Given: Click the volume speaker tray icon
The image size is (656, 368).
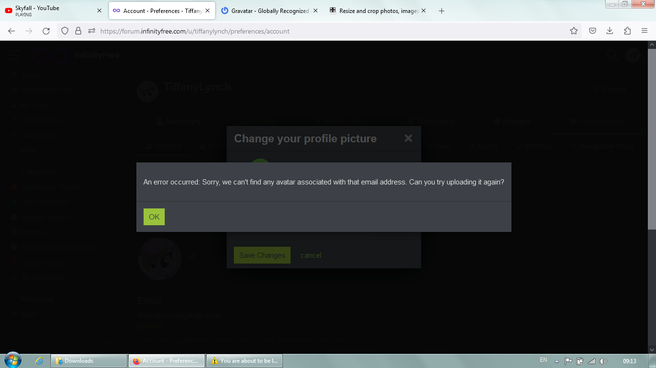Looking at the screenshot, I should pos(603,361).
